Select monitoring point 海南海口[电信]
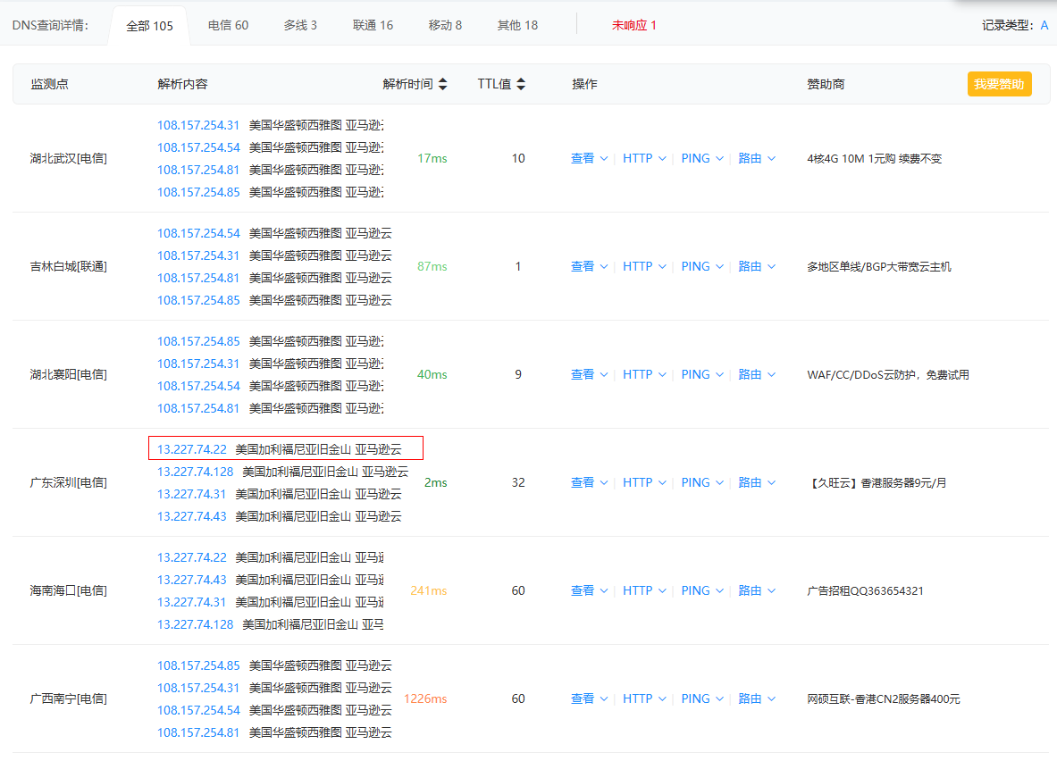Viewport: 1057px width, 761px height. coord(69,590)
